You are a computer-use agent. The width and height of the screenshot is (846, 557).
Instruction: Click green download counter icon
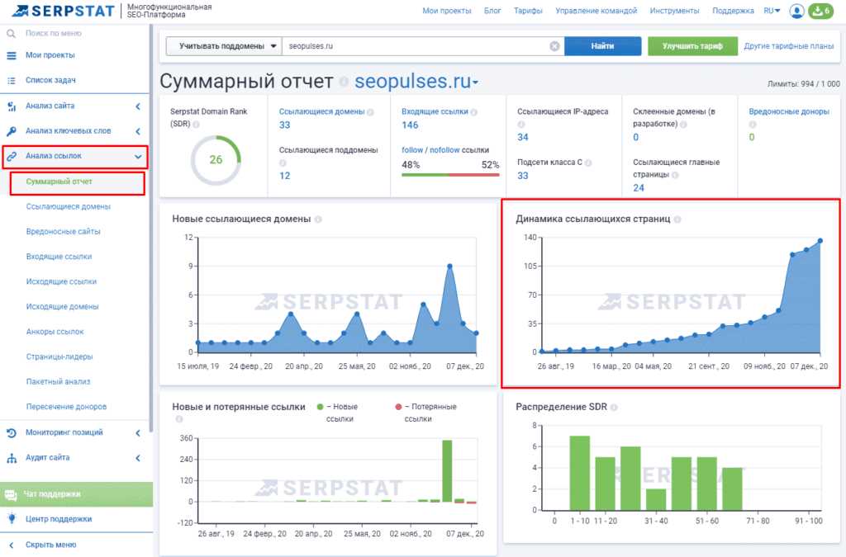(x=820, y=11)
